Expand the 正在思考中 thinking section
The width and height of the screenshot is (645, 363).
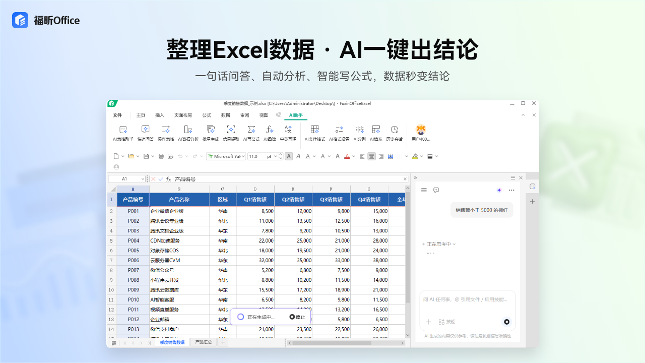[439, 244]
